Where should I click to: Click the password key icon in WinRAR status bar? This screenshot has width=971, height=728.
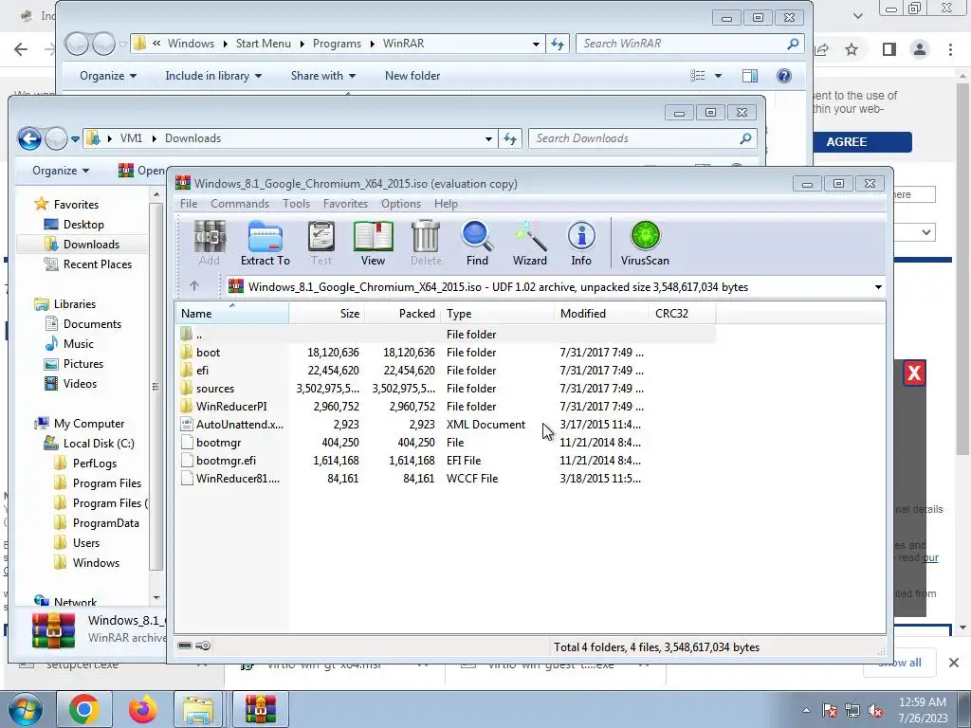click(x=203, y=646)
